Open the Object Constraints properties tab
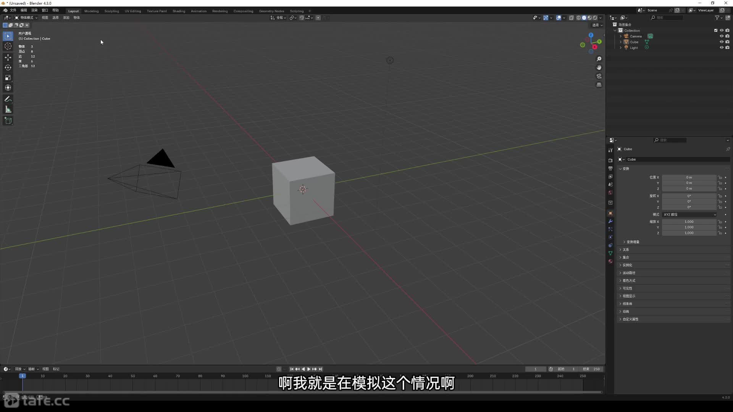Viewport: 733px width, 412px height. click(610, 245)
